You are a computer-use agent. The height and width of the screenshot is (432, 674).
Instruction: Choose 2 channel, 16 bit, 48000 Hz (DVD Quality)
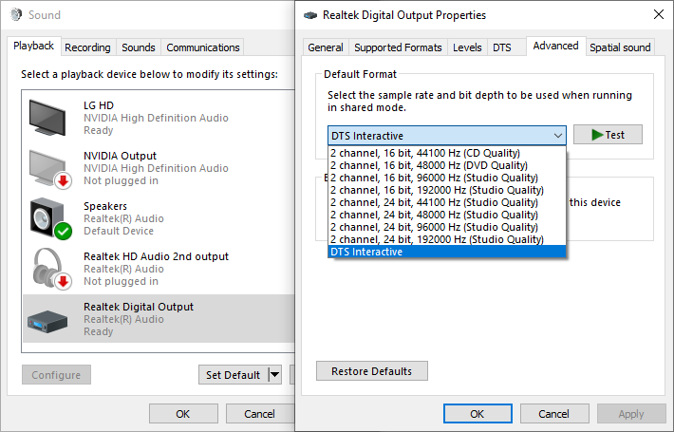tap(446, 165)
